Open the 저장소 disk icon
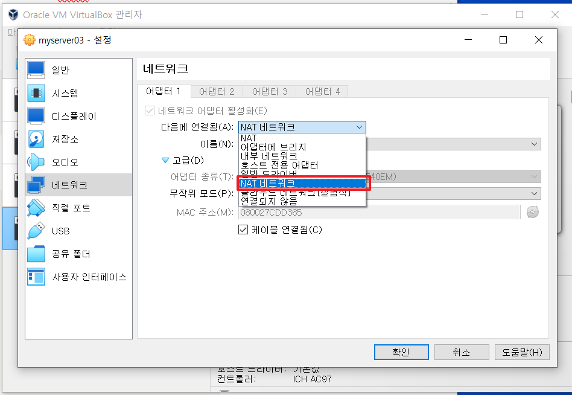Viewport: 572px width, 395px height. pyautogui.click(x=36, y=139)
